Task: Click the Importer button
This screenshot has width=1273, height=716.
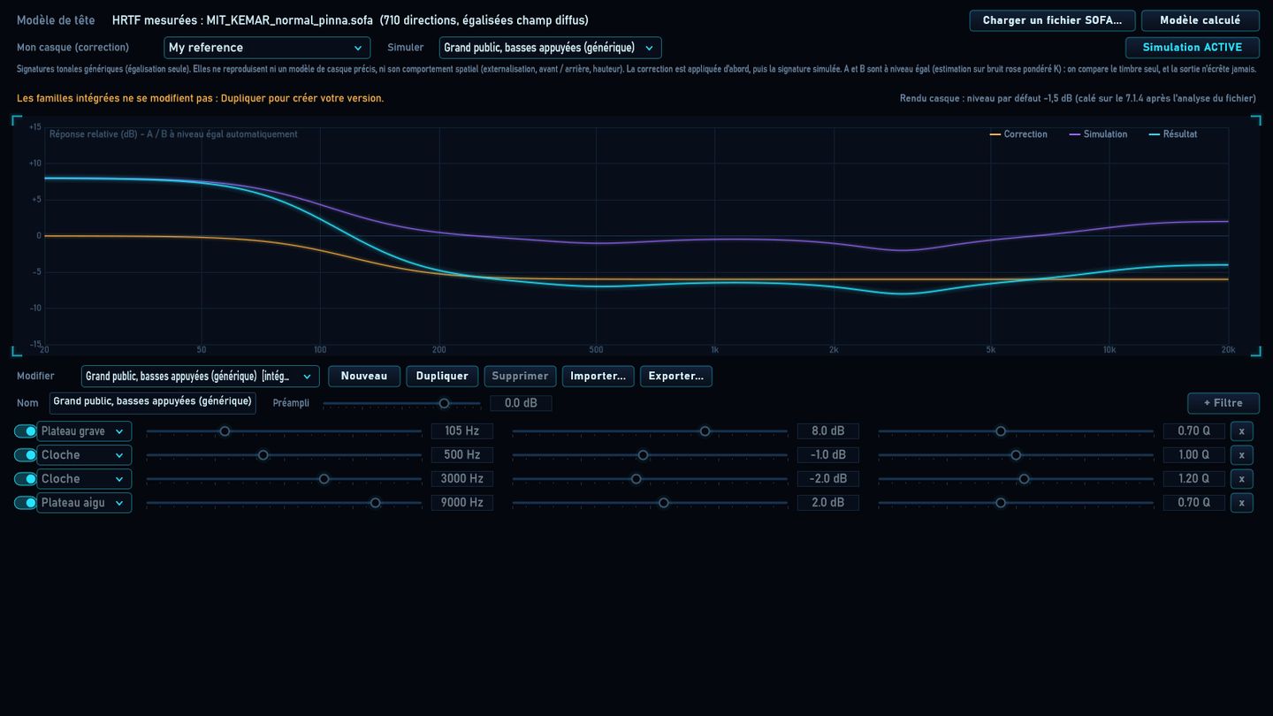Action: coord(598,377)
